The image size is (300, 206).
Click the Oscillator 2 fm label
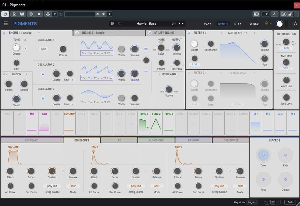tap(146, 71)
